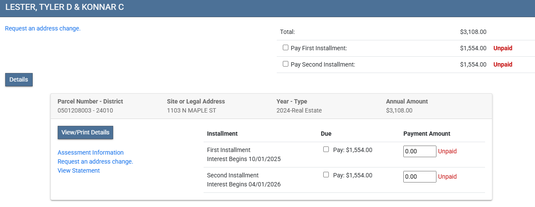Click the 2024-Real Estate year type value

pyautogui.click(x=299, y=110)
